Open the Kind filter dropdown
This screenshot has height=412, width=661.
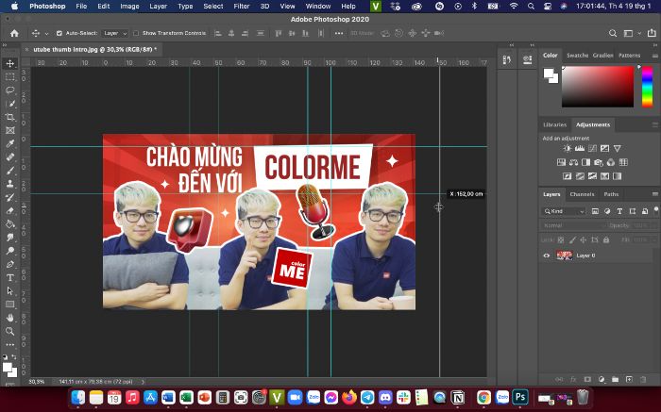pyautogui.click(x=563, y=211)
